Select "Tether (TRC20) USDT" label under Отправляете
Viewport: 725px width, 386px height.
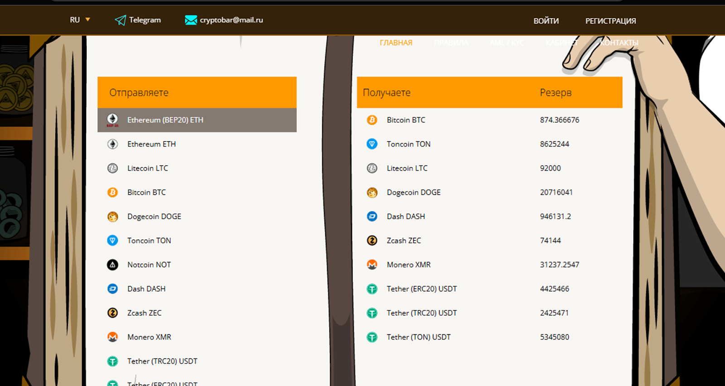click(x=162, y=361)
